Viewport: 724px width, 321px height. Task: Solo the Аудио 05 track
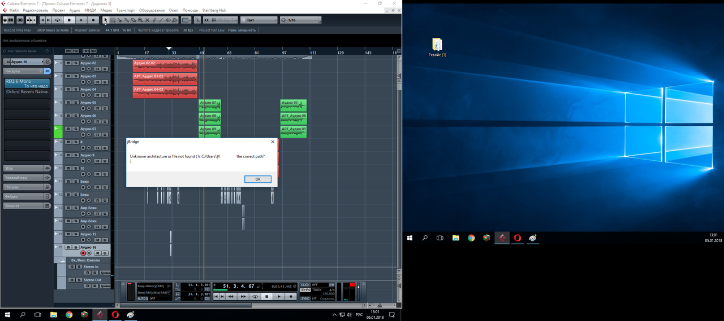click(75, 103)
